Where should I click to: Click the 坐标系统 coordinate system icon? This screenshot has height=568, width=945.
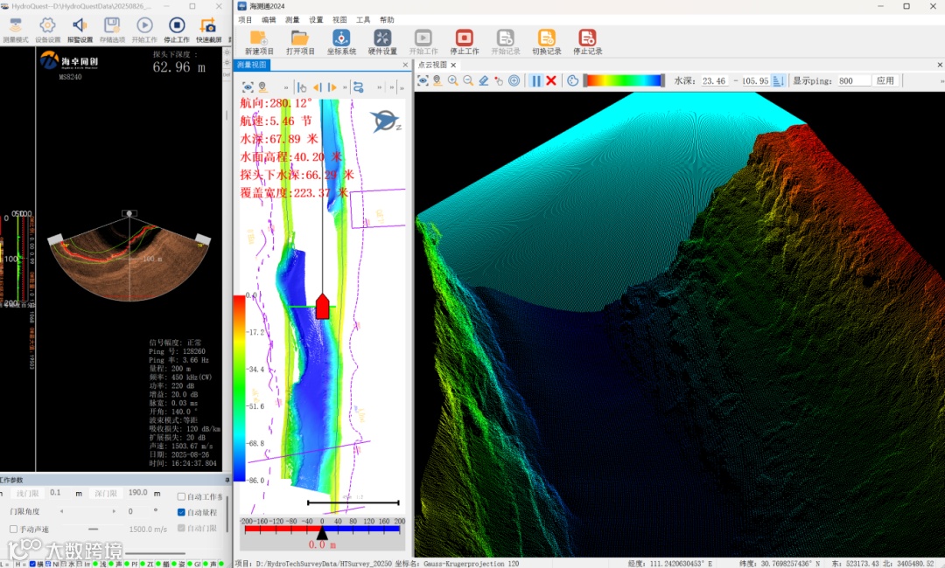click(341, 38)
